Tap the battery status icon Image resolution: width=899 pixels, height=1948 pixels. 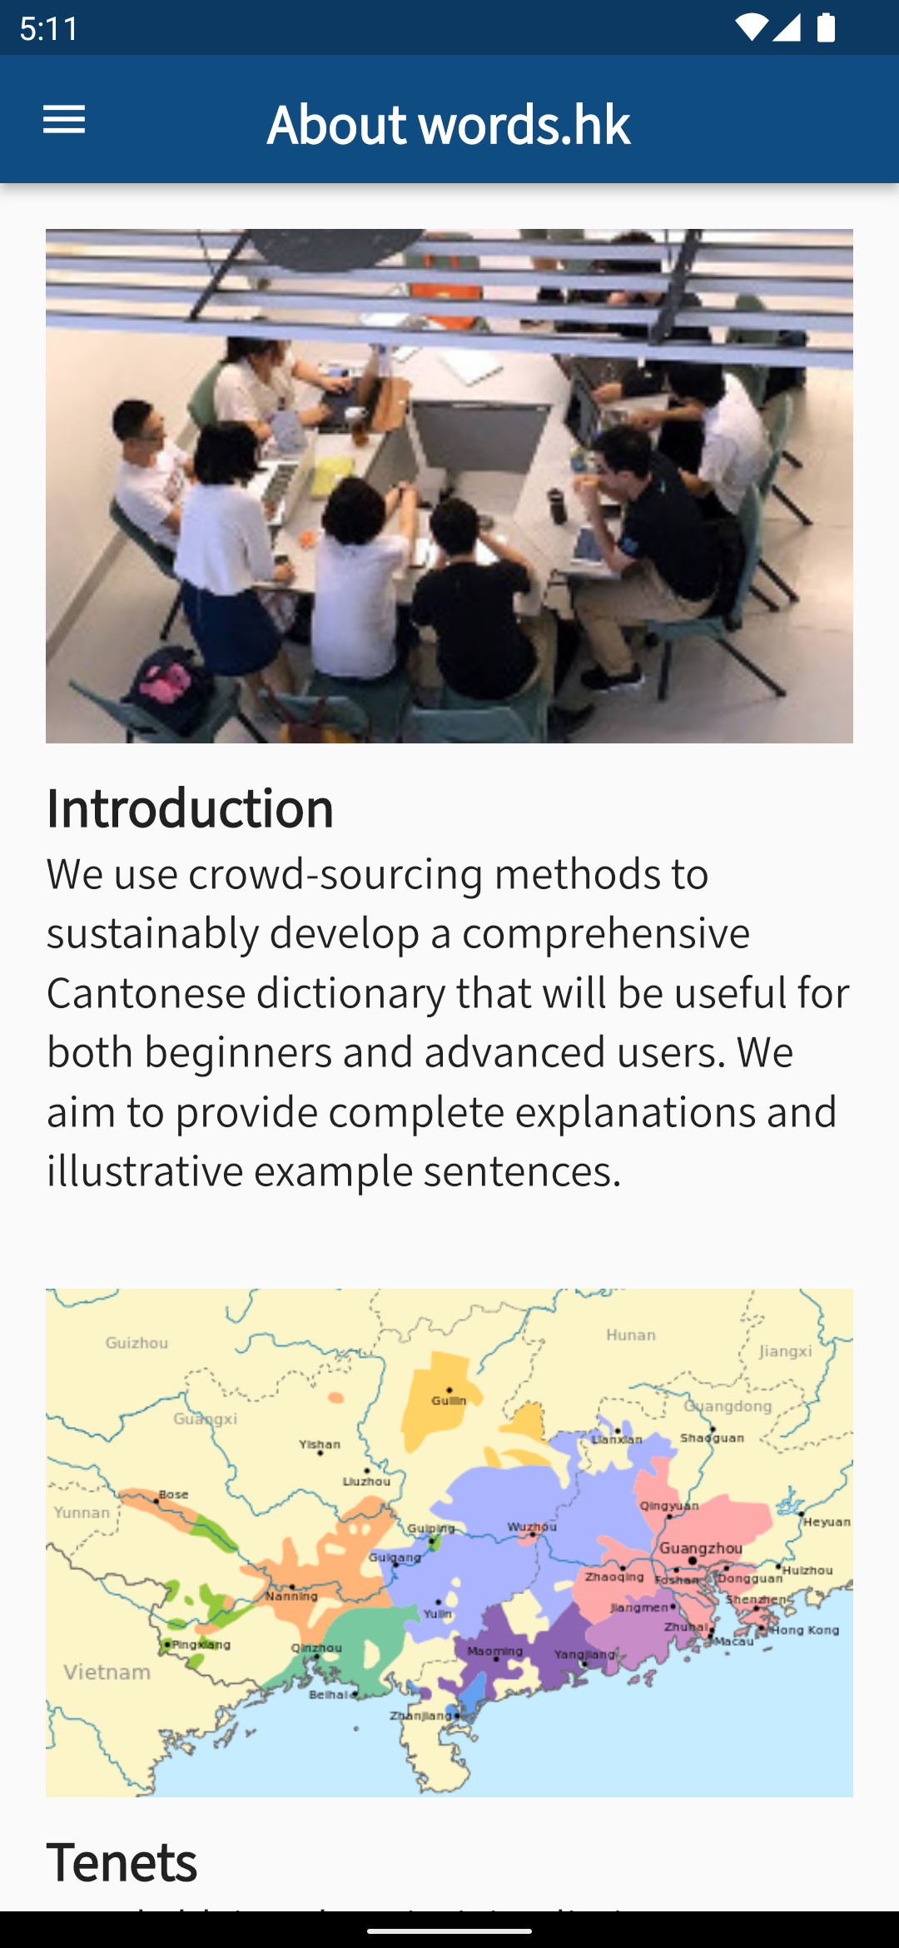pos(826,28)
